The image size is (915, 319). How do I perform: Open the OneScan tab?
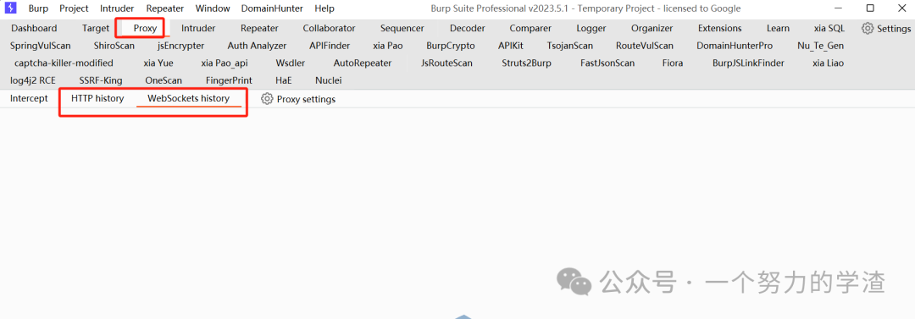pos(164,80)
